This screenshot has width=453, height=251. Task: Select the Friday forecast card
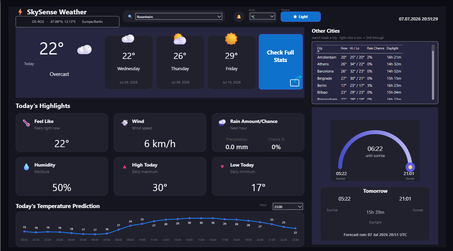231,62
